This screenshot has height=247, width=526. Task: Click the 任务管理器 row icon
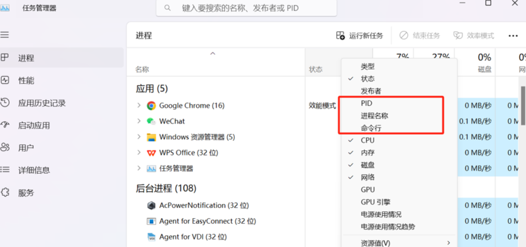(151, 169)
